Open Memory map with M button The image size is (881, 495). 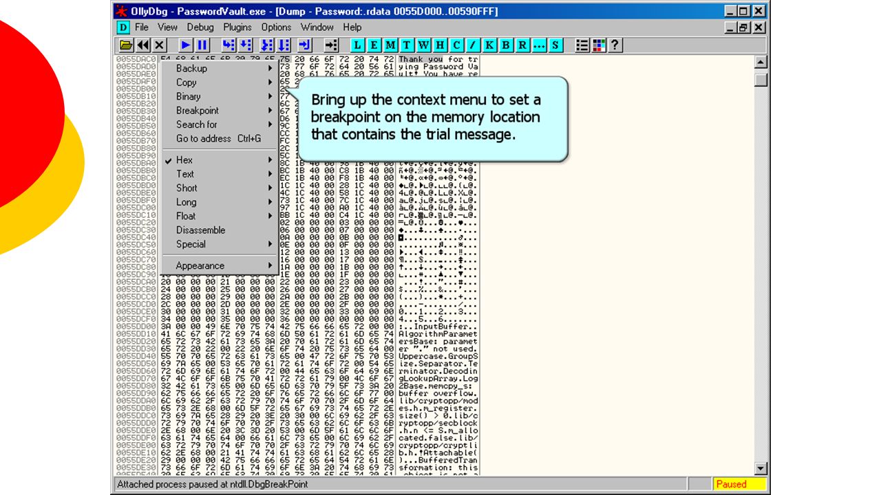pyautogui.click(x=390, y=45)
